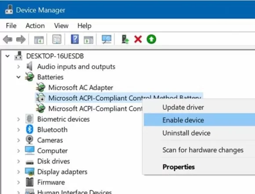
Task: Click the Disk drives icon
Action: point(29,162)
